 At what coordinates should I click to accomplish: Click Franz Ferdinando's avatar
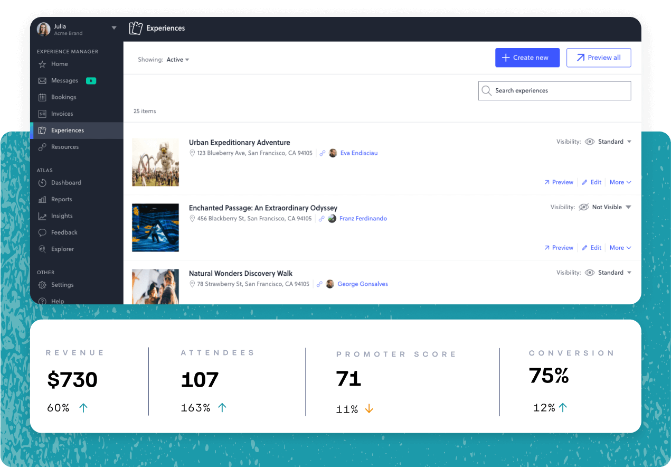pyautogui.click(x=332, y=219)
